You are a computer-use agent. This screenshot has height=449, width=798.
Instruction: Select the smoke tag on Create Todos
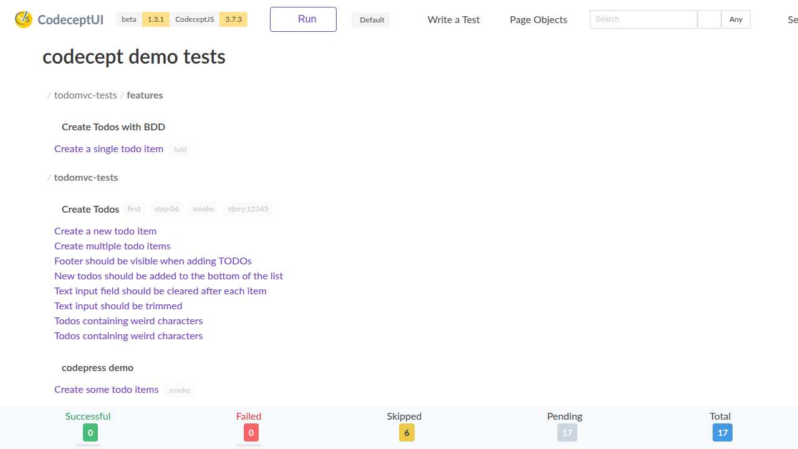click(203, 209)
